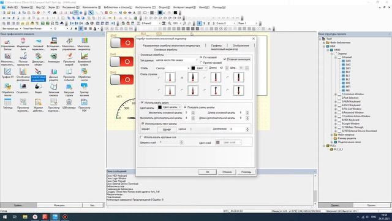Image resolution: width=392 pixels, height=221 pixels.
Task: Choose the first needle style radio button
Action: click(159, 78)
